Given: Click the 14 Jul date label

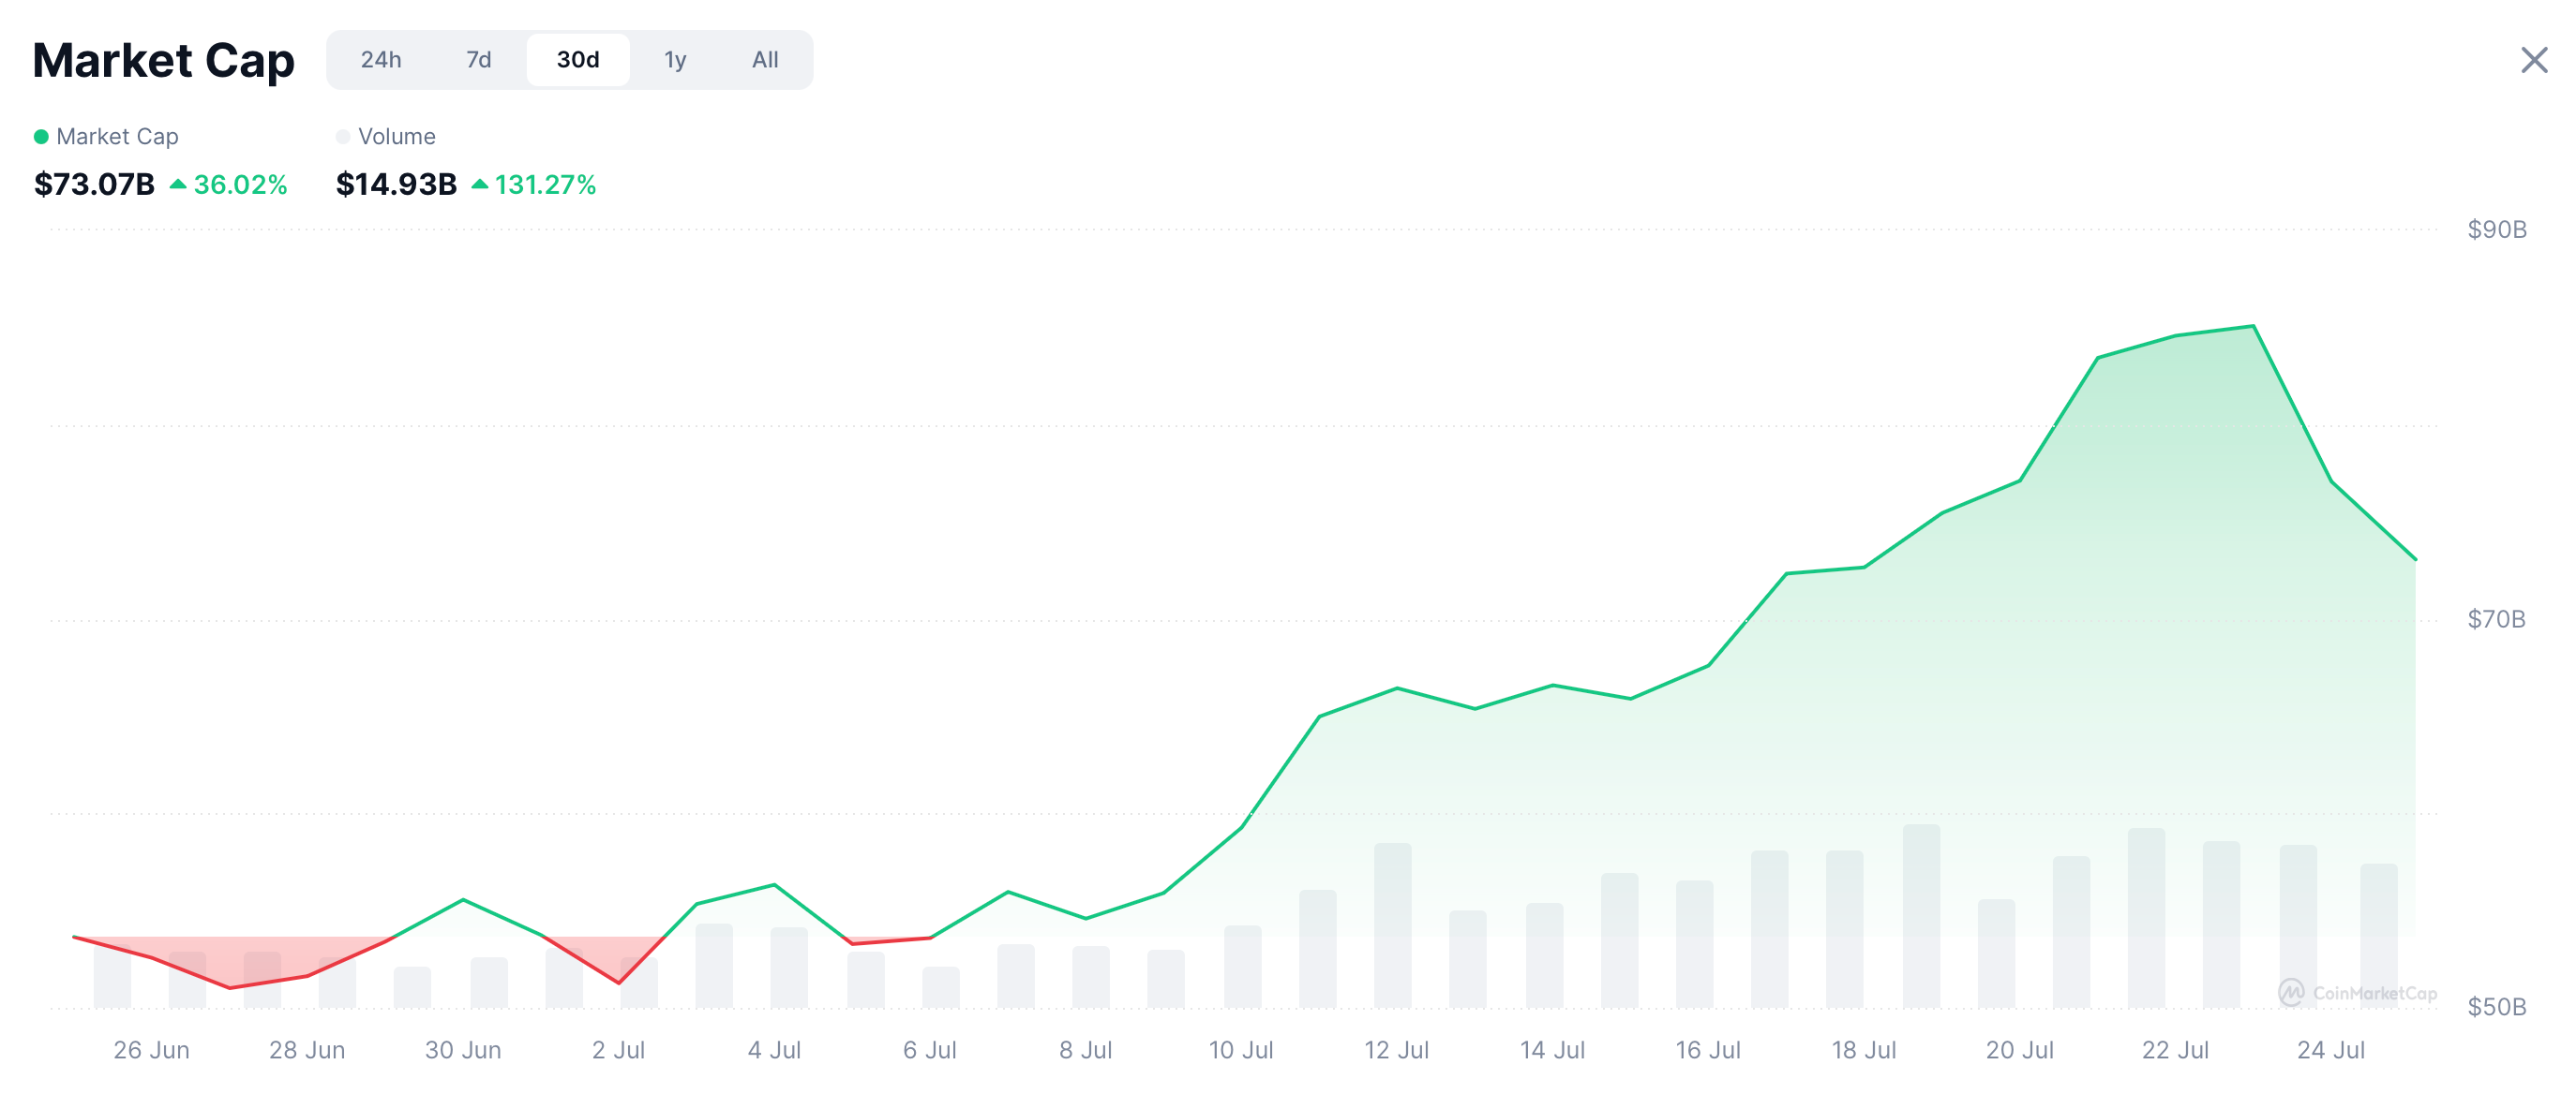Looking at the screenshot, I should click(x=1553, y=1051).
